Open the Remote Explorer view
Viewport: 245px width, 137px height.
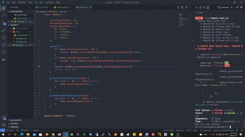tap(3, 37)
